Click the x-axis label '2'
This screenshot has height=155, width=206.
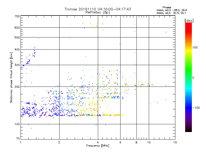point(59,142)
